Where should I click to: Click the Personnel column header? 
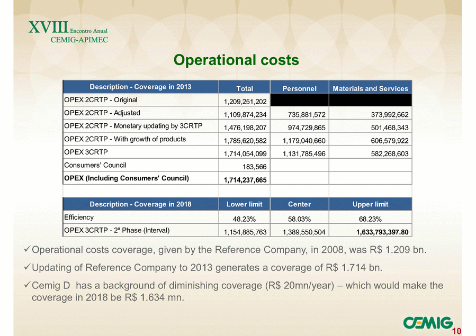299,88
